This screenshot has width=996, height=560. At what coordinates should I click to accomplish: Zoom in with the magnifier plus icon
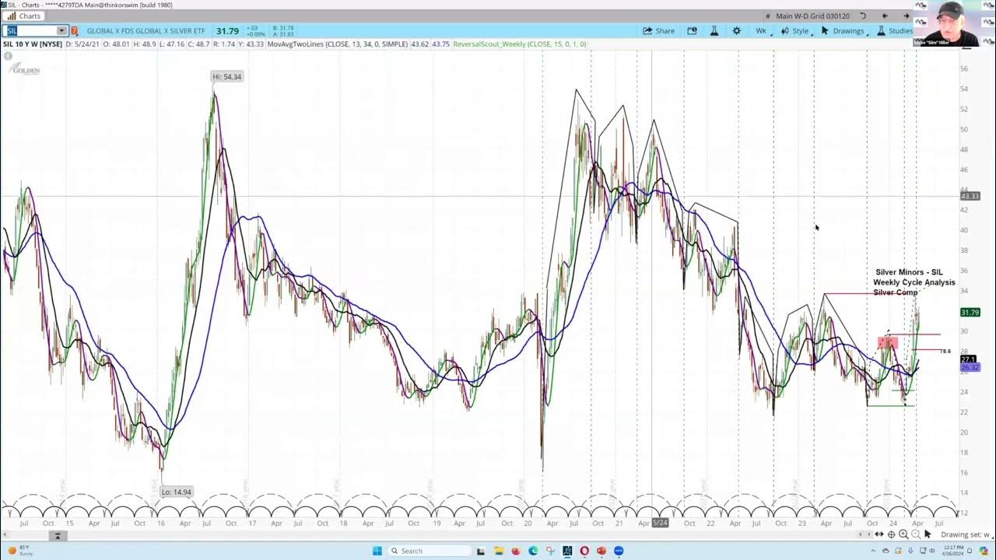click(903, 534)
